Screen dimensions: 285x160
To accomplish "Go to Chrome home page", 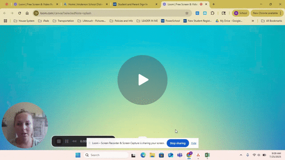I will [27, 13].
